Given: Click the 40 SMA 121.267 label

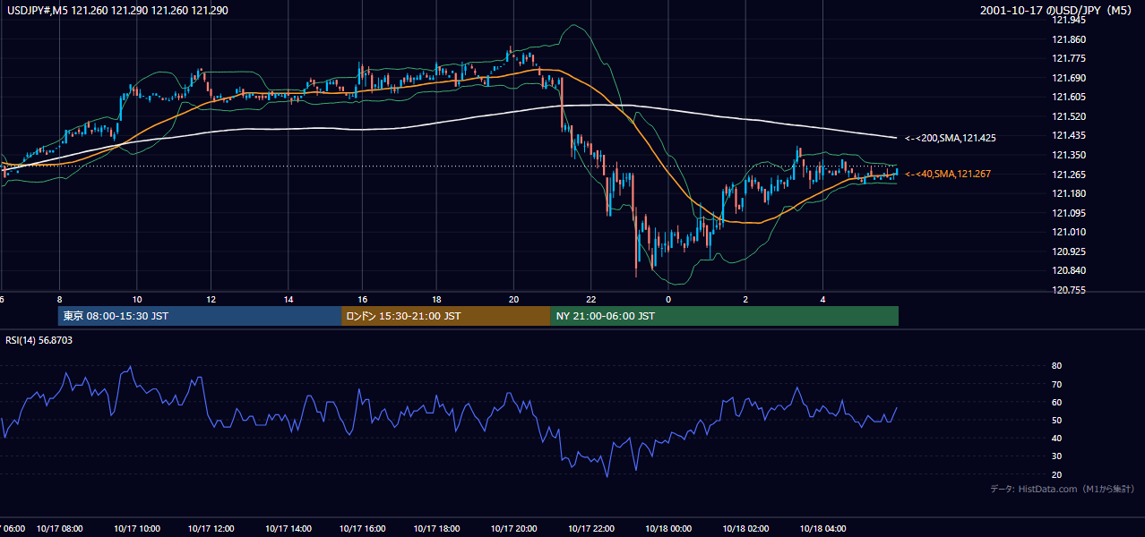Looking at the screenshot, I should point(948,174).
